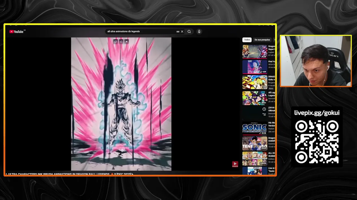Select the 'Da sua pesquisa' filter chip
Viewport: 357px width, 200px height.
click(262, 40)
